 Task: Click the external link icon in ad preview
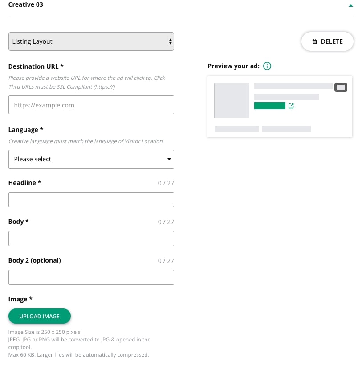point(291,106)
